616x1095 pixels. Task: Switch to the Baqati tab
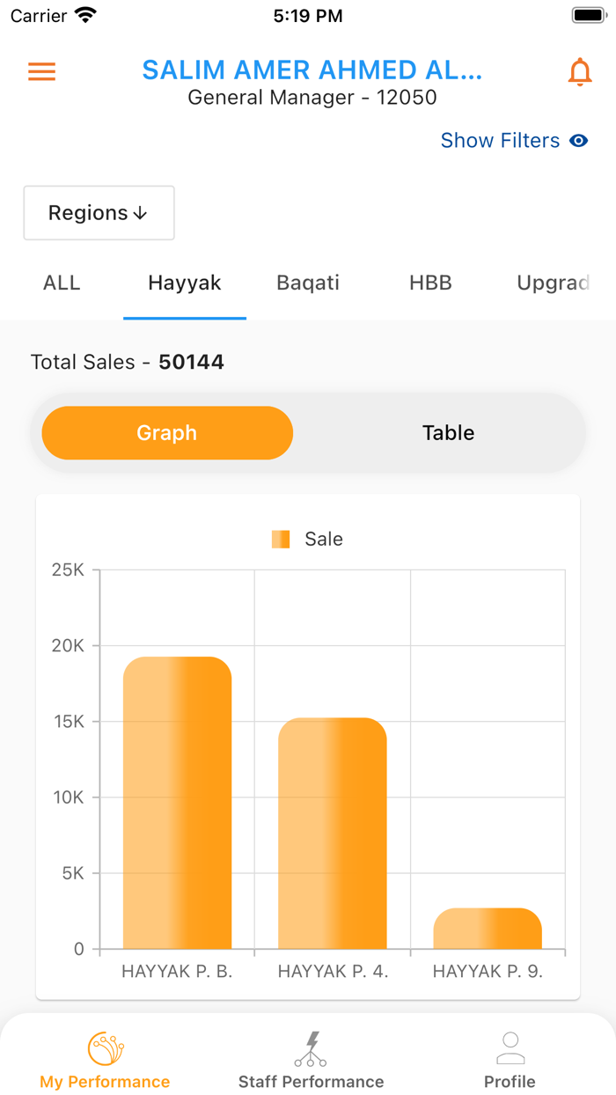[x=307, y=283]
